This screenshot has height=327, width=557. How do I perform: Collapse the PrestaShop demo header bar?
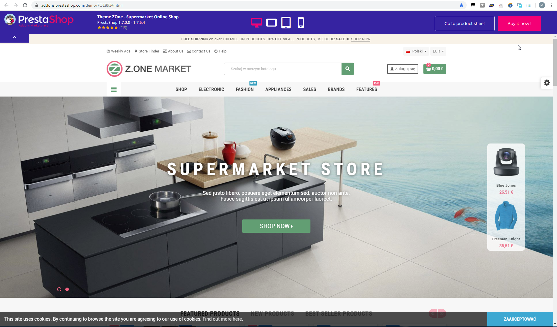point(15,37)
